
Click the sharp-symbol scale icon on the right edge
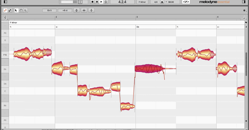coord(246,23)
